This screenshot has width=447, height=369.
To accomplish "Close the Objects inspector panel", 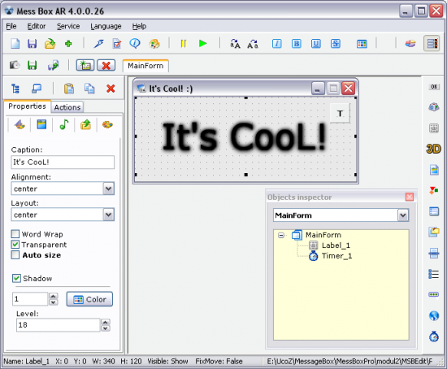I will 410,197.
